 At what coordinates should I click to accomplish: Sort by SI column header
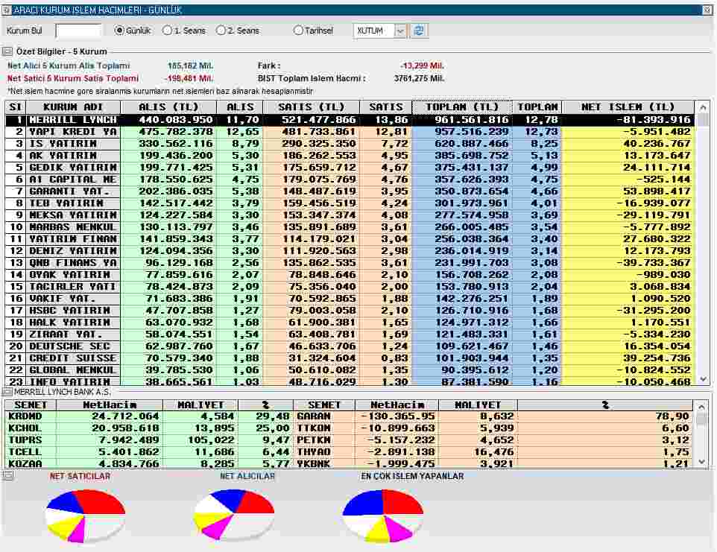16,107
